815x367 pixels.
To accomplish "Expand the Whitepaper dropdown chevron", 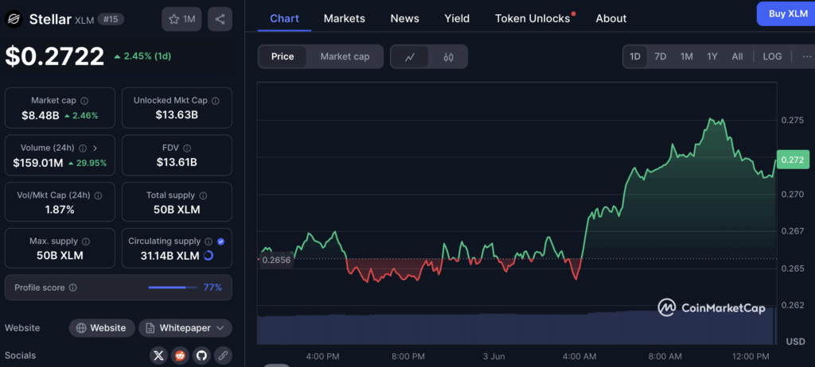I will point(220,328).
